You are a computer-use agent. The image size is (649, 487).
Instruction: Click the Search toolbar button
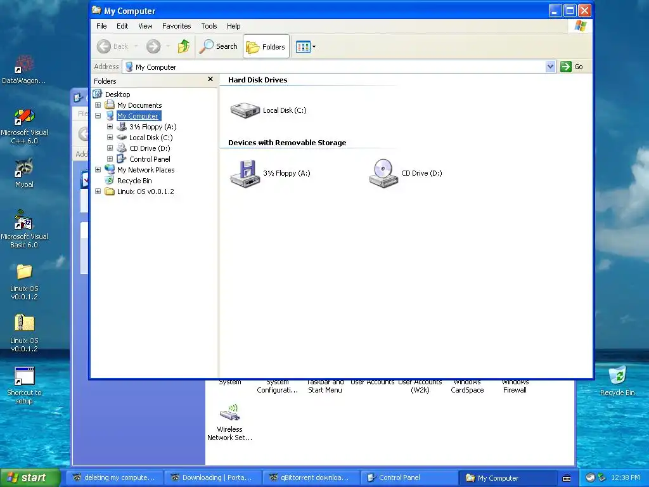pos(218,46)
